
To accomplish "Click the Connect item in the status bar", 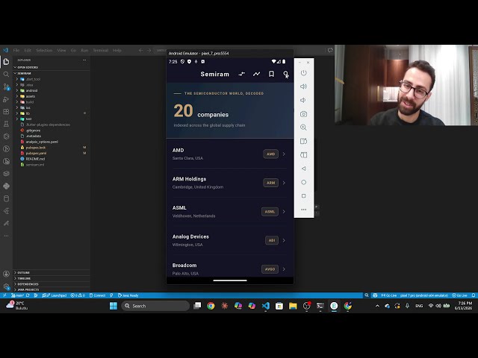I will pos(98,295).
